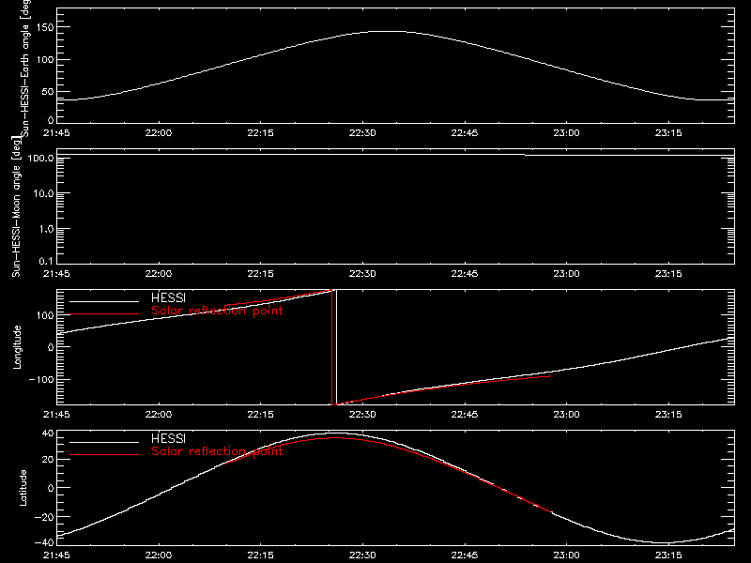This screenshot has height=563, width=751.
Task: Click the red legend line in the Longitude plot
Action: point(104,314)
